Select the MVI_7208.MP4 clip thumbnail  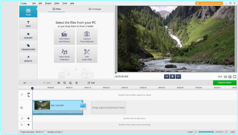click(x=42, y=105)
